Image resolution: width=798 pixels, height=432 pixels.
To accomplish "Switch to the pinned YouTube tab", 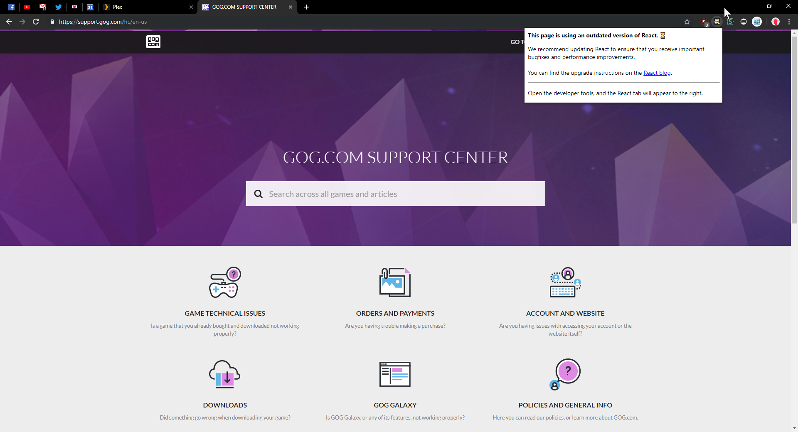I will coord(27,7).
